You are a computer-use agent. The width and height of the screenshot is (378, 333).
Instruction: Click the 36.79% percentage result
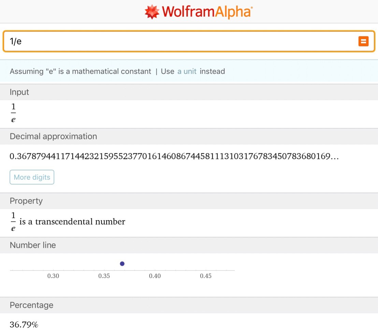click(x=24, y=325)
